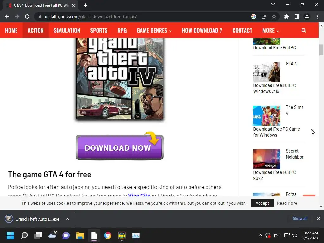Close the downloads bar

318,219
